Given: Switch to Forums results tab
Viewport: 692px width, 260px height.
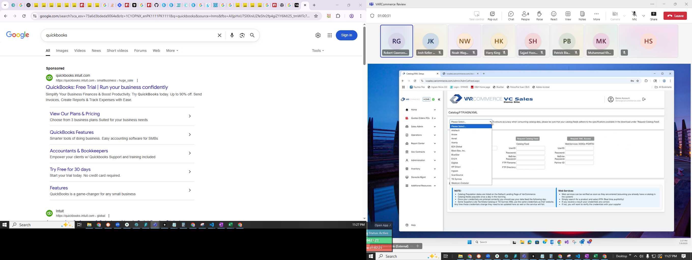Looking at the screenshot, I should [x=140, y=51].
